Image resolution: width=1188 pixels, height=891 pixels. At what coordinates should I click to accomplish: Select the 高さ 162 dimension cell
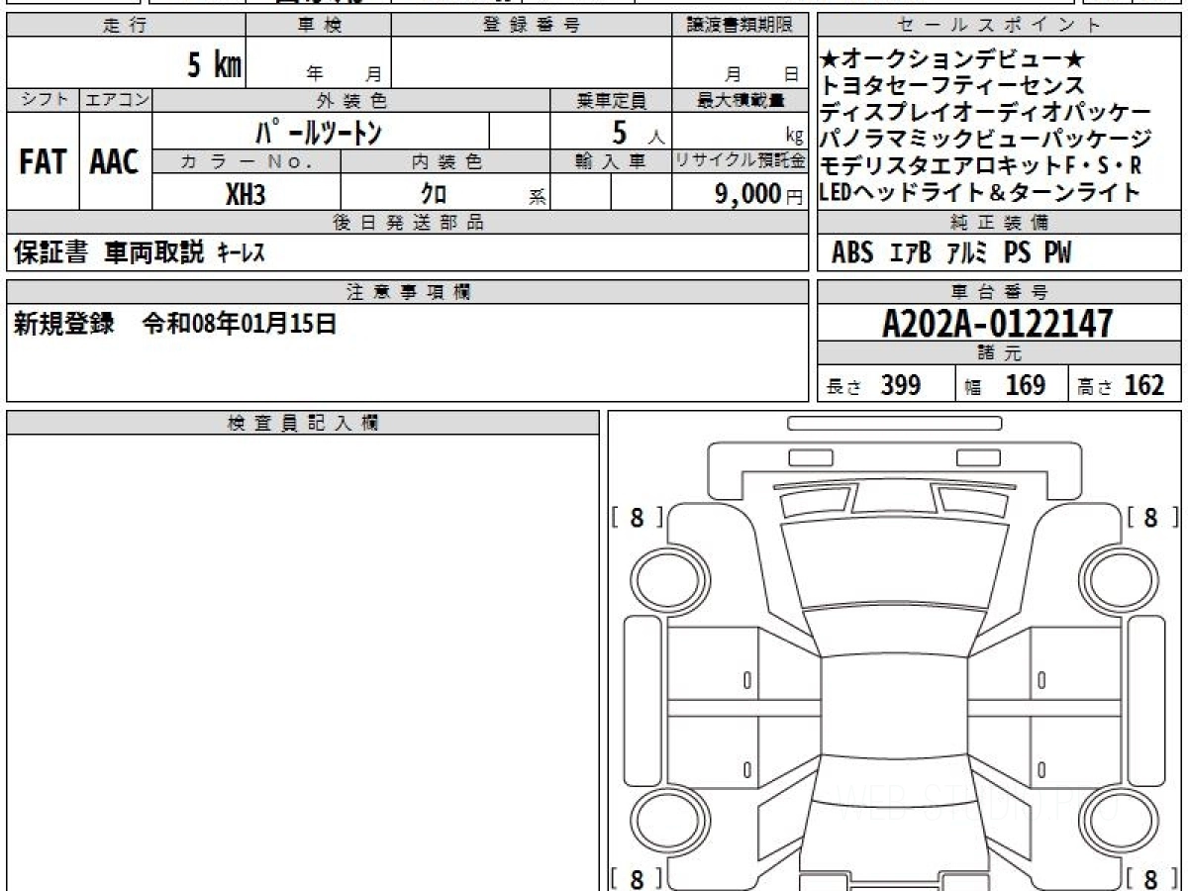coord(1126,384)
